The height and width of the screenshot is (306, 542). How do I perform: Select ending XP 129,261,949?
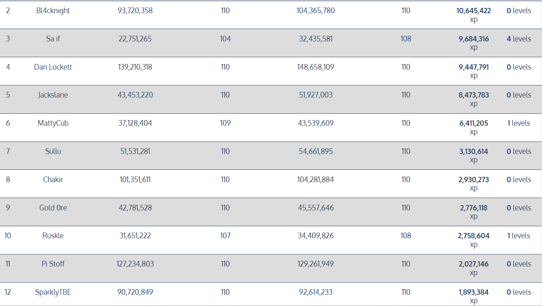316,264
